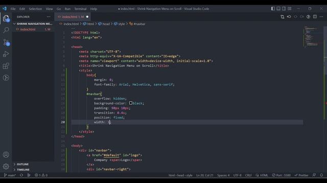The width and height of the screenshot is (327, 183).
Task: Click the notifications bell in status bar
Action: [321, 175]
